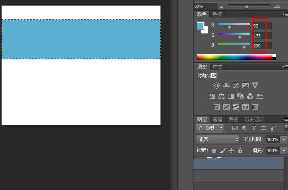Add a Posterize adjustment layer
The image size is (288, 190).
226,107
